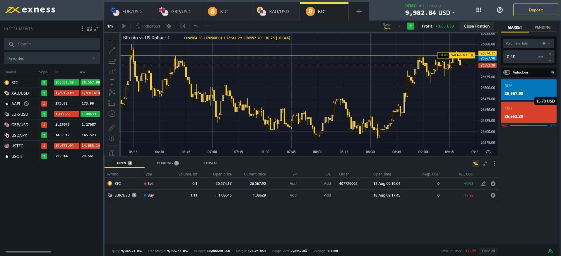Expand the Favorites instruments dropdown
The image size is (561, 256).
[52, 58]
